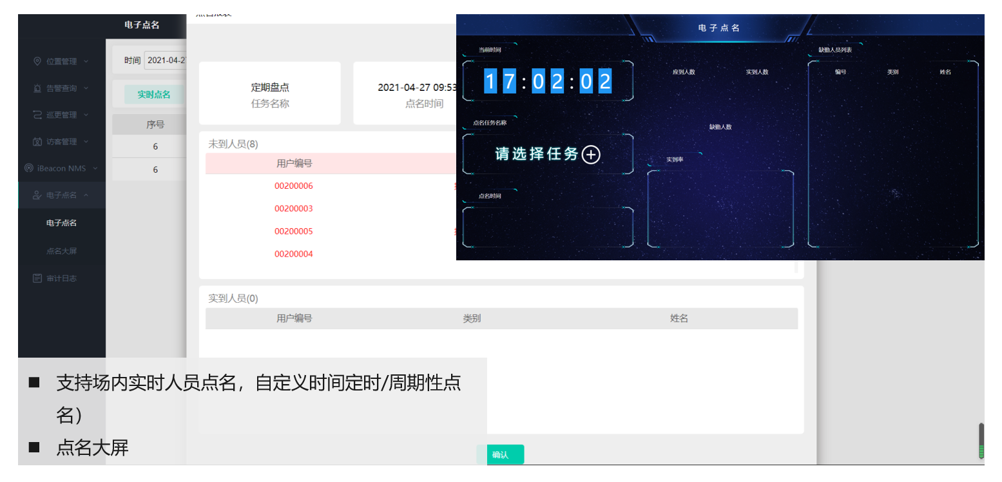
Task: Expand the 告警查询 menu chevron
Action: click(86, 88)
